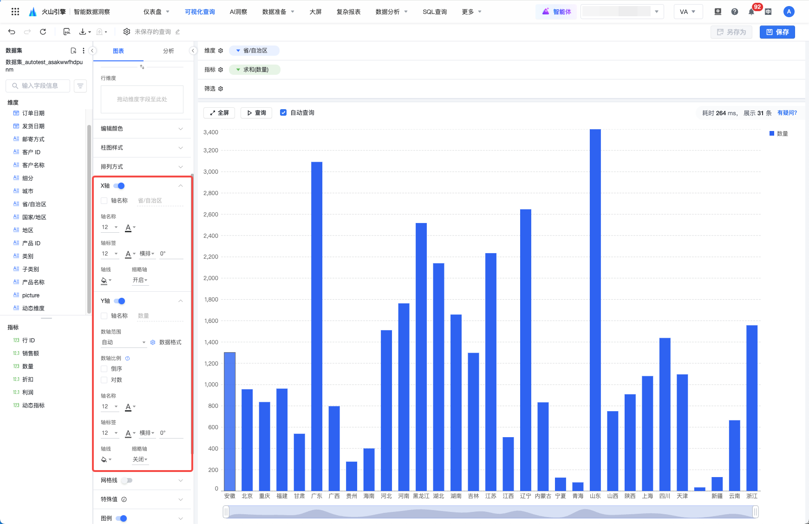Screen dimensions: 809x524
Task: Expand the 柱图样式 section
Action: 142,148
